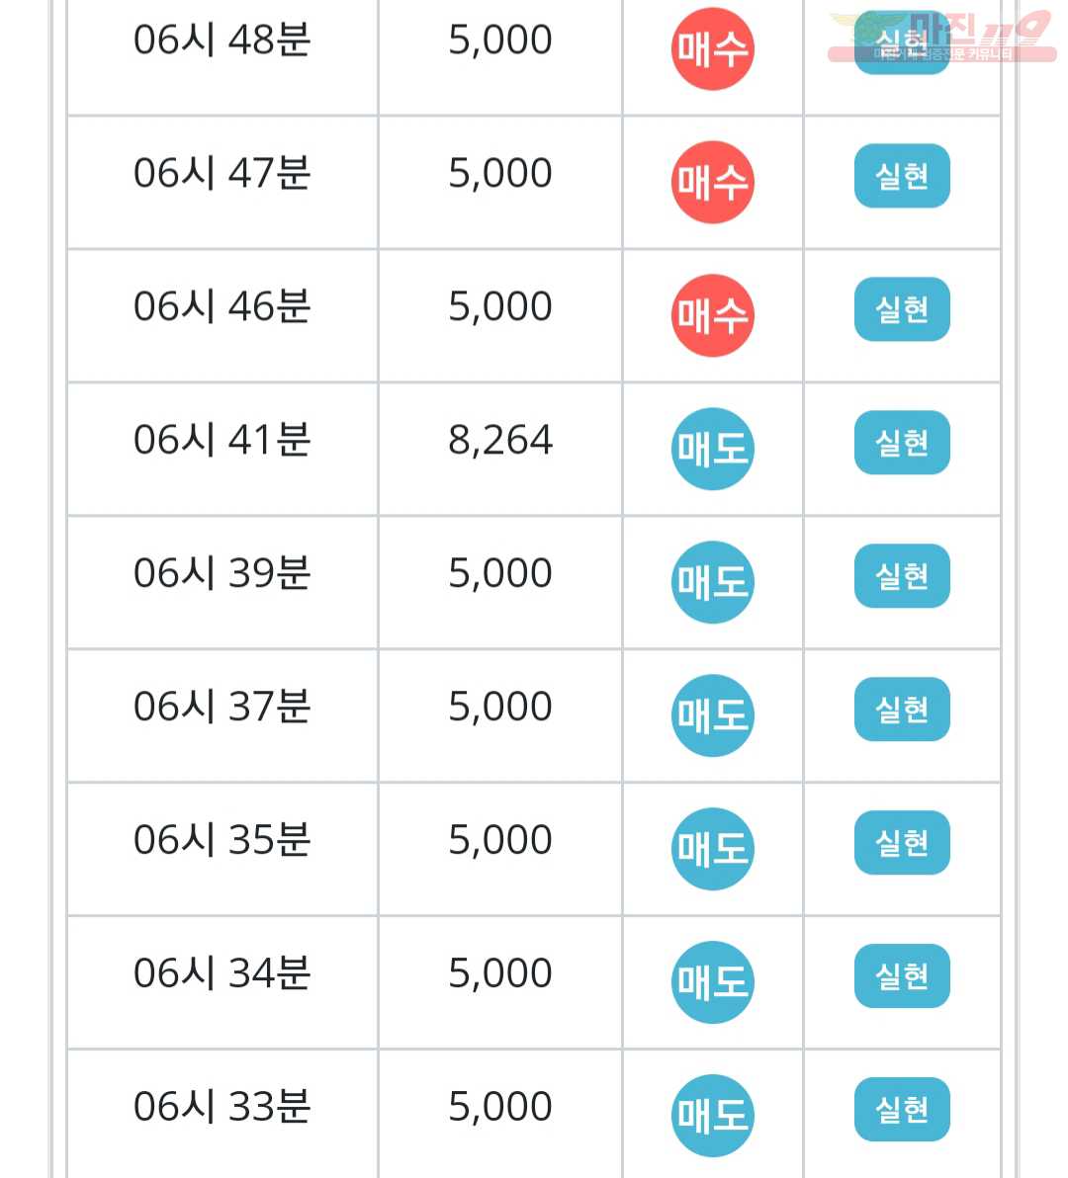Click the watermark logo in top corner
This screenshot has width=1068, height=1178.
pyautogui.click(x=942, y=36)
